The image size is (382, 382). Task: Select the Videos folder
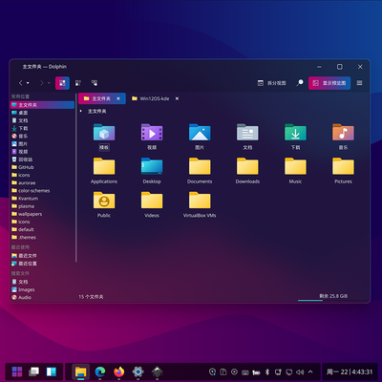(152, 201)
